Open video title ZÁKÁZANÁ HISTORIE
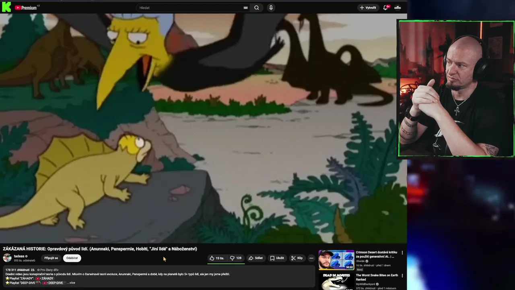 (100, 249)
